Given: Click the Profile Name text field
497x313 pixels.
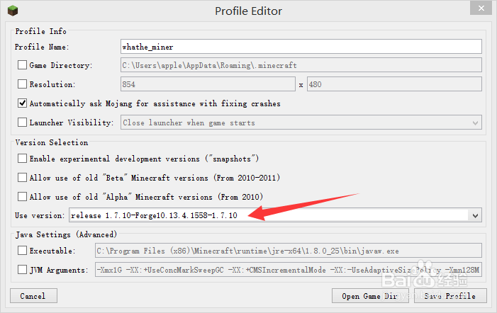Looking at the screenshot, I should click(x=301, y=47).
